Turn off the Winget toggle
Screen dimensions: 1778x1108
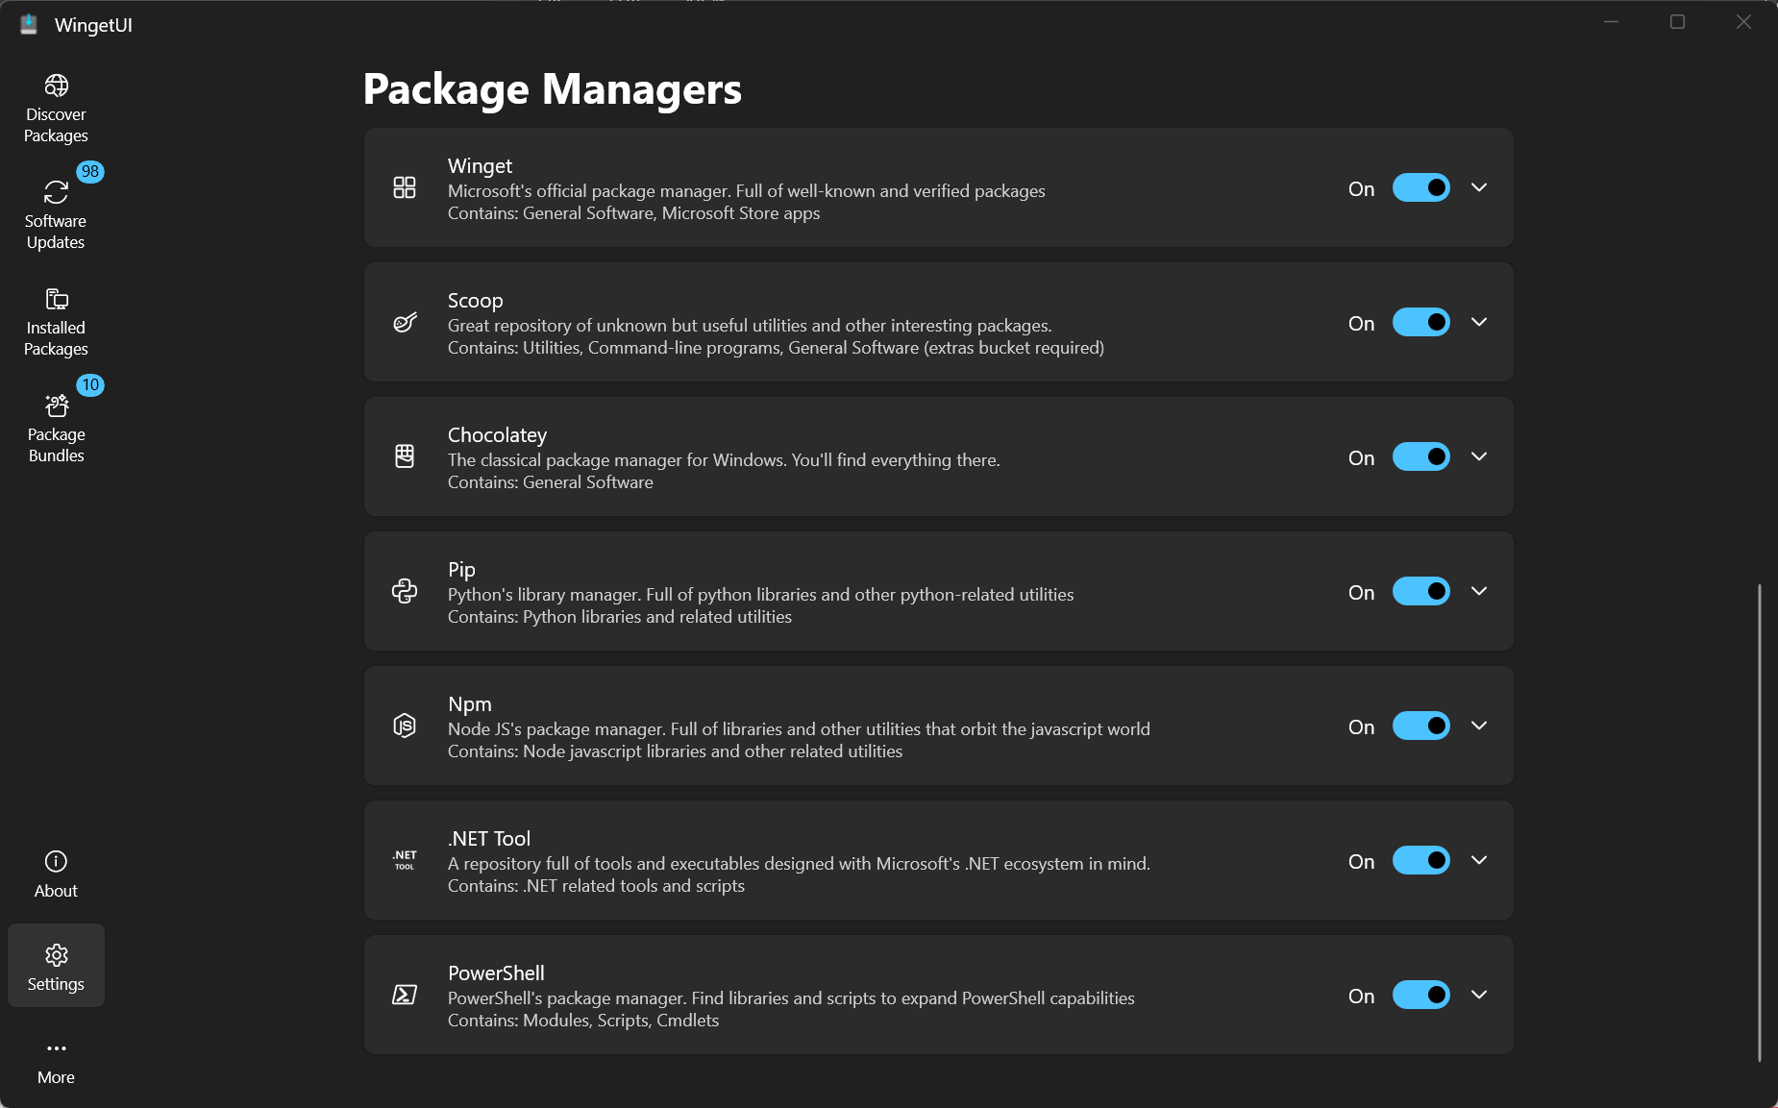tap(1420, 187)
